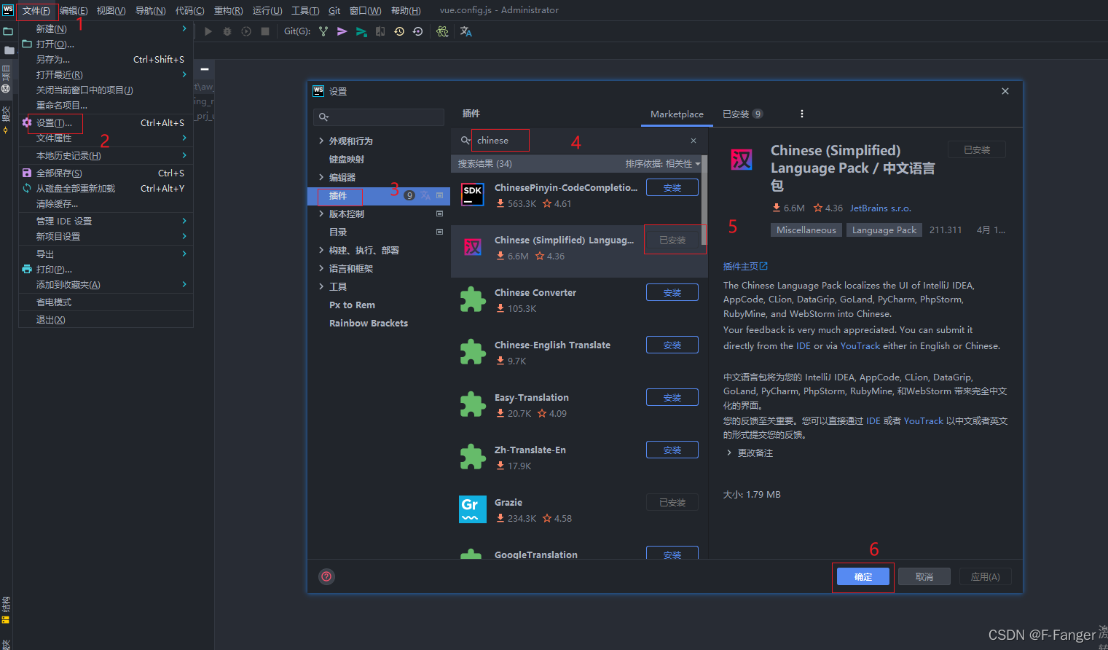Expand 外观和行为 settings node

[x=321, y=141]
